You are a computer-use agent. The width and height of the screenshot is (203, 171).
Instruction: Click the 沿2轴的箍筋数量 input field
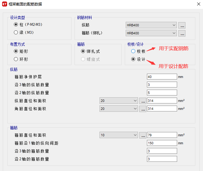162,159
